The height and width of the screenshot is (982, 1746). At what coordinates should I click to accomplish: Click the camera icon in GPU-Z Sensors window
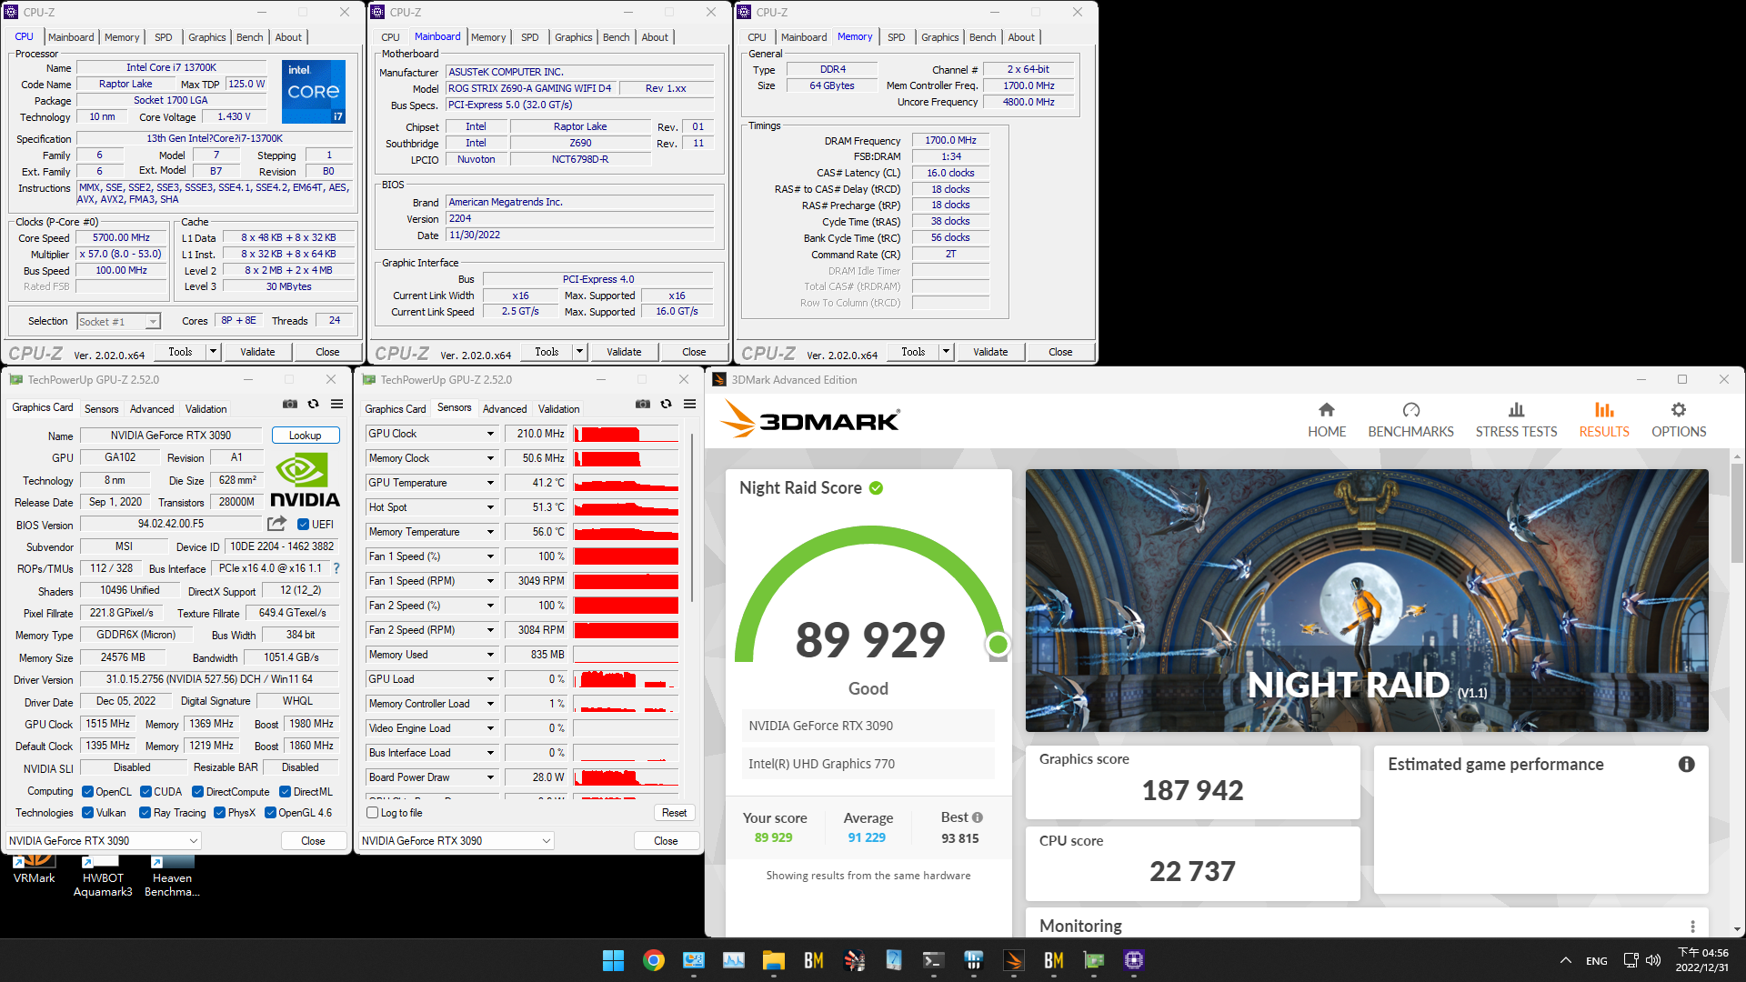click(x=642, y=404)
